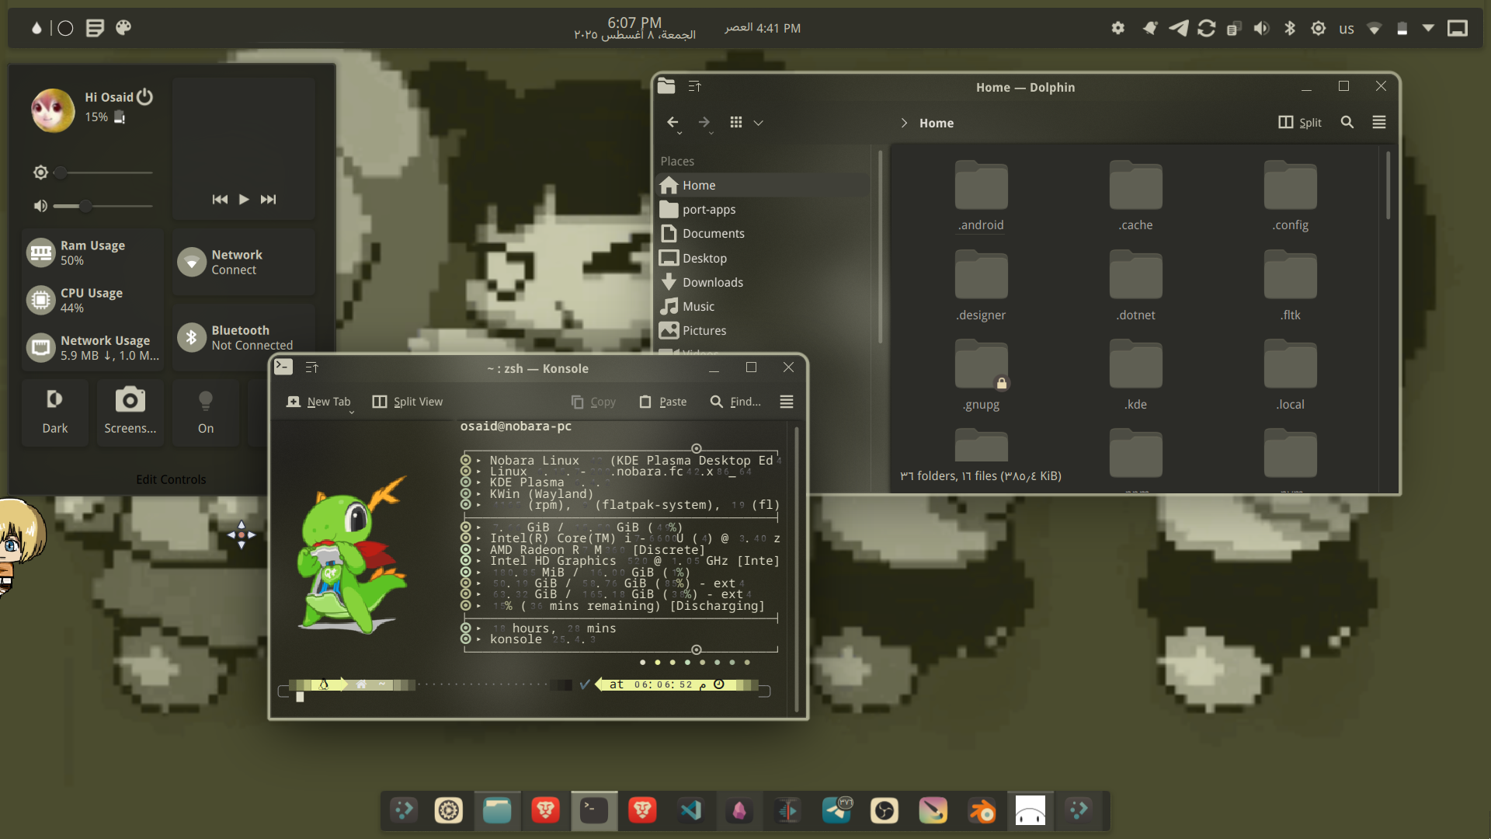Mute using the speaker icon beside volume slider
Viewport: 1491px width, 839px height.
pos(40,206)
